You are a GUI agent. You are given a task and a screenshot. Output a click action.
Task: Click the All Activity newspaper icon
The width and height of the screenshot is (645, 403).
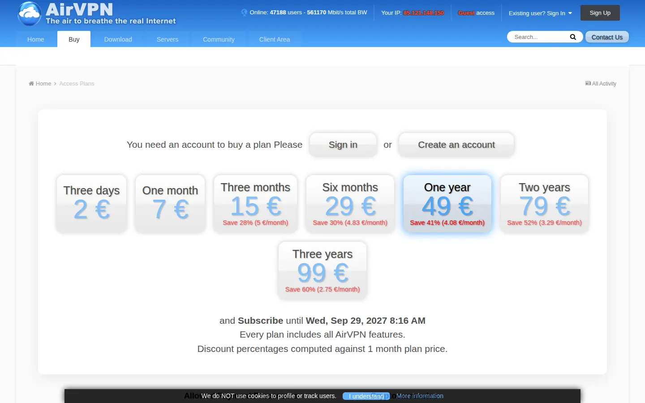[x=588, y=83]
